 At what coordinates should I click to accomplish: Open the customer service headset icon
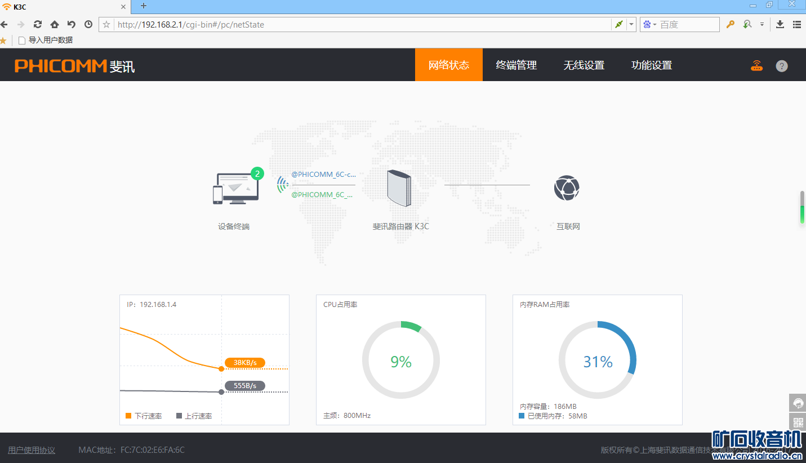[798, 403]
